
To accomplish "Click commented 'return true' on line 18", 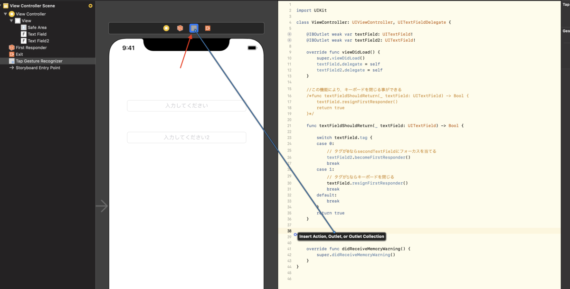I will click(x=331, y=108).
